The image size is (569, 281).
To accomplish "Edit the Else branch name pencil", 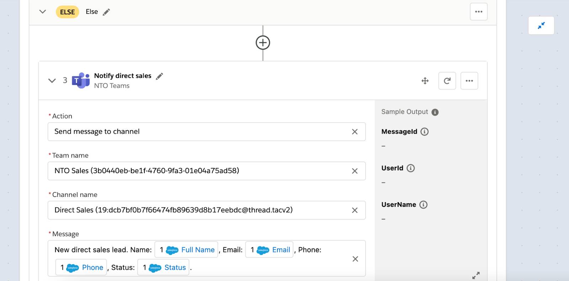I will pyautogui.click(x=106, y=12).
